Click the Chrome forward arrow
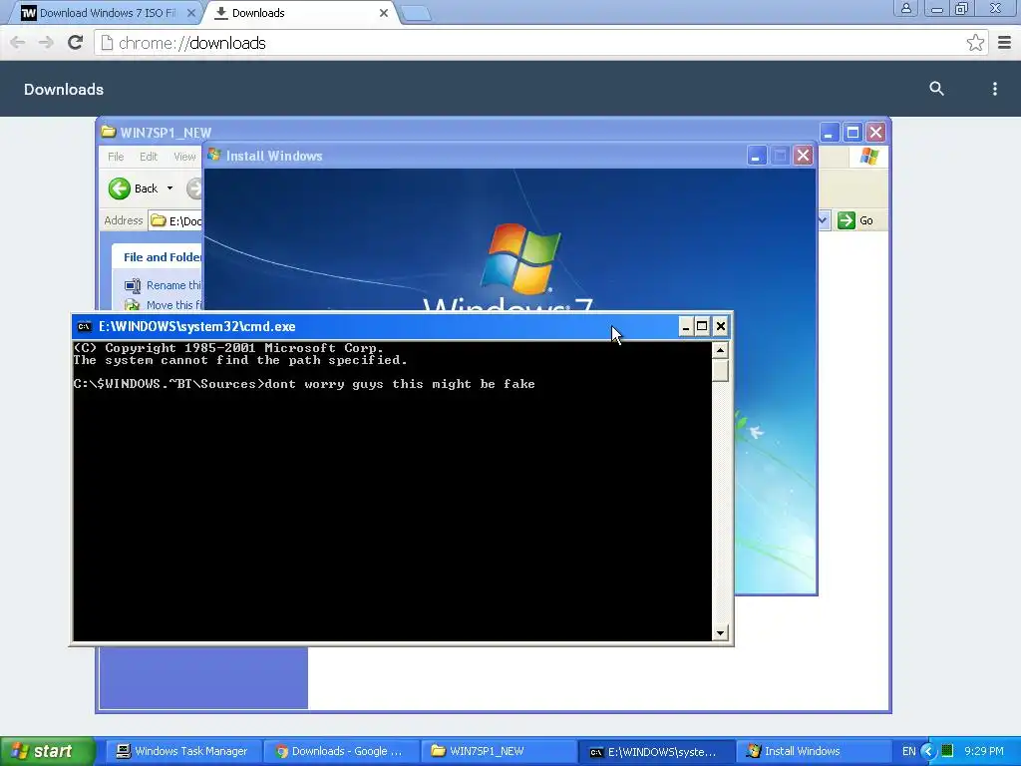Image resolution: width=1021 pixels, height=766 pixels. point(46,43)
